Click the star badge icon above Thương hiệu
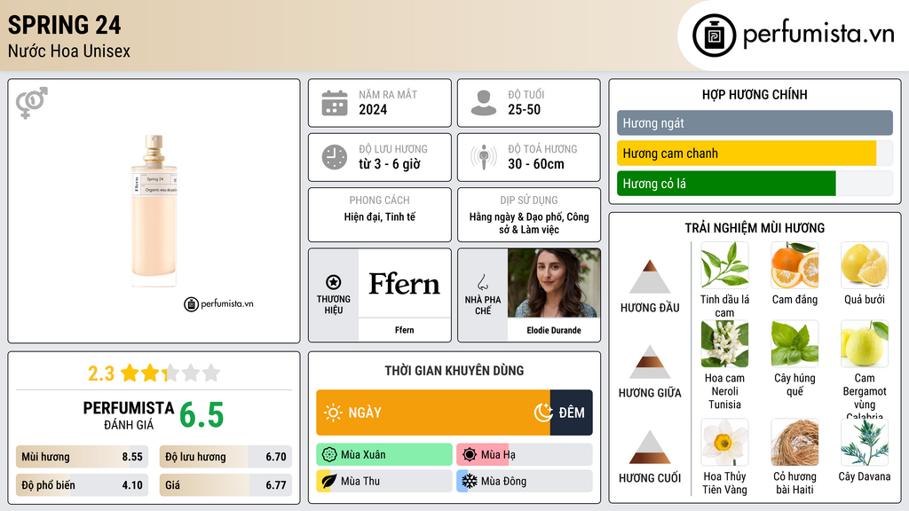 click(334, 282)
